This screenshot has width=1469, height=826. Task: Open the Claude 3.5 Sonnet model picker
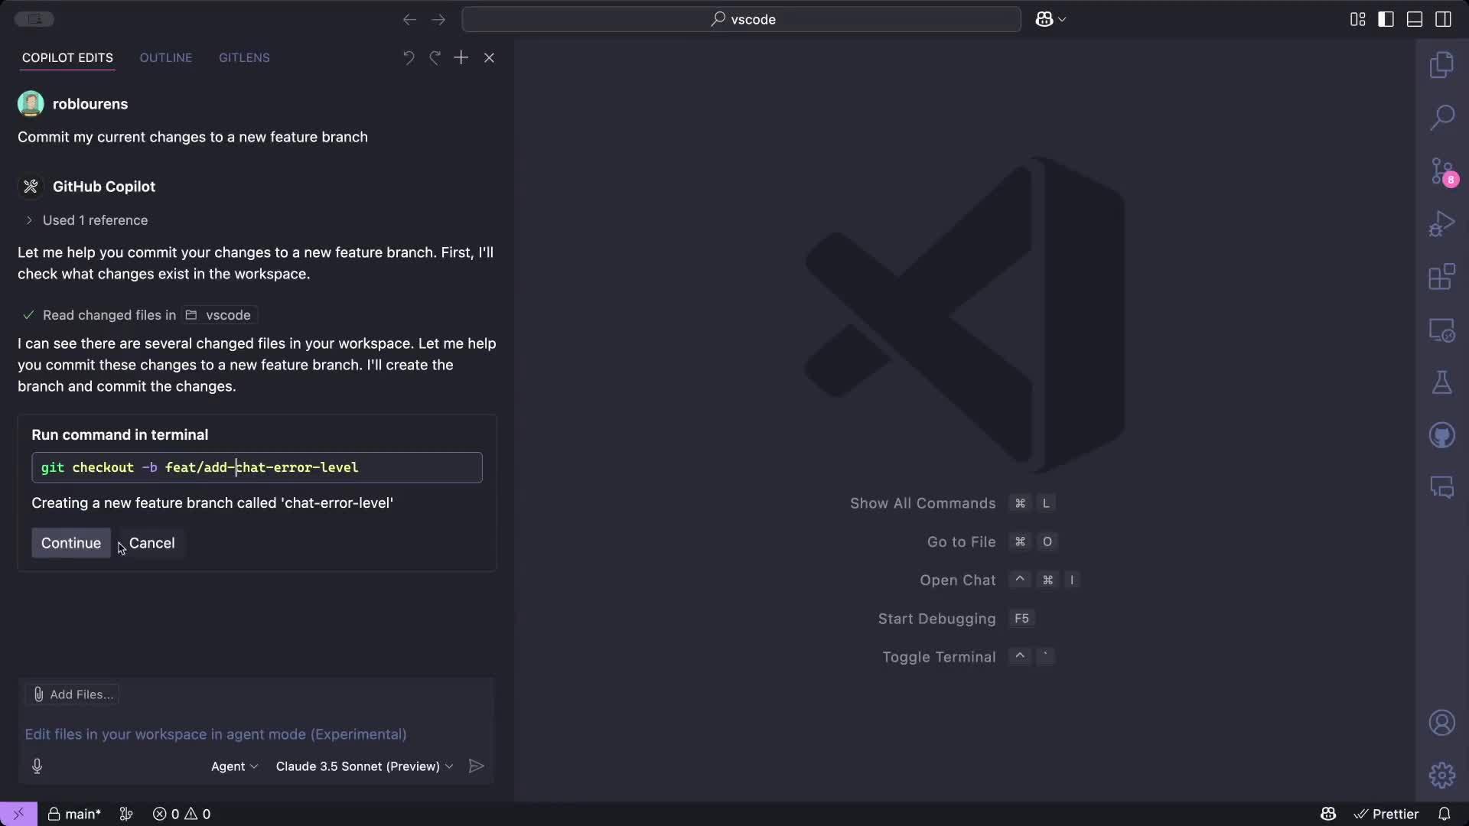(x=363, y=766)
